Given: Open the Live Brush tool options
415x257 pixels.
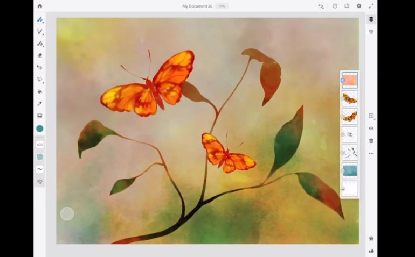Looking at the screenshot, I should (40, 32).
